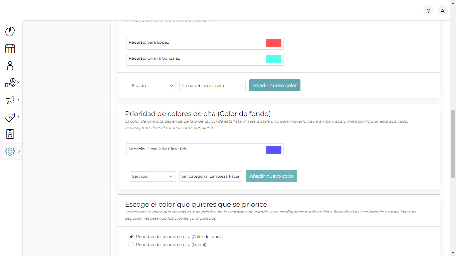456x256 pixels.
Task: Click the blue swatch for Clase Priv
Action: point(273,150)
